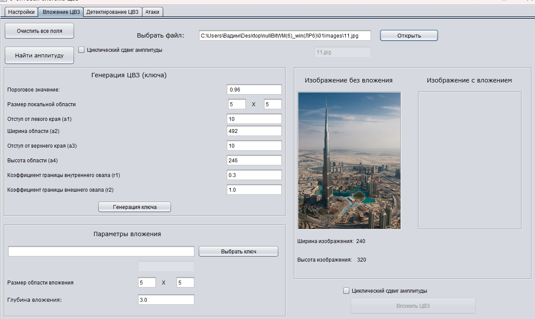Click Открыть to browse for a file
The image size is (535, 319).
click(x=409, y=35)
